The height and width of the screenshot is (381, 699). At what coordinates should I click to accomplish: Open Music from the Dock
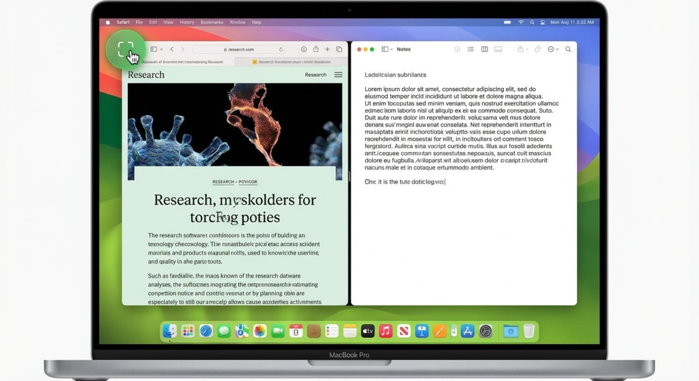pos(386,331)
